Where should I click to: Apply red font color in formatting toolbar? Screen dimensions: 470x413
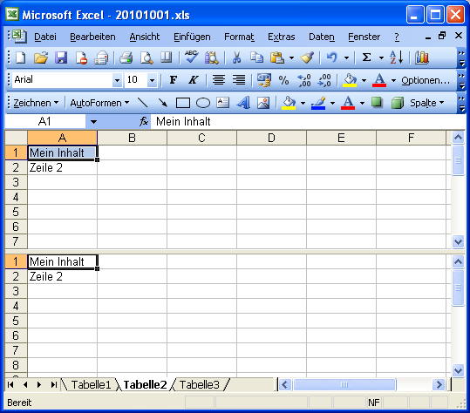(379, 80)
